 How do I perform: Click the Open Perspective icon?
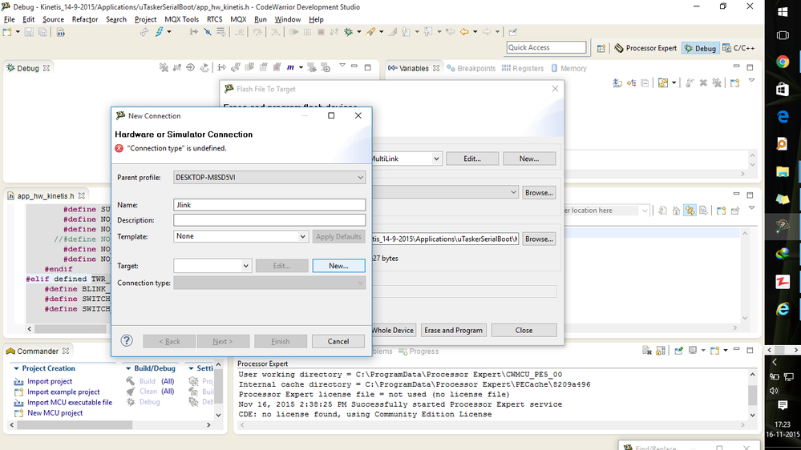(601, 48)
